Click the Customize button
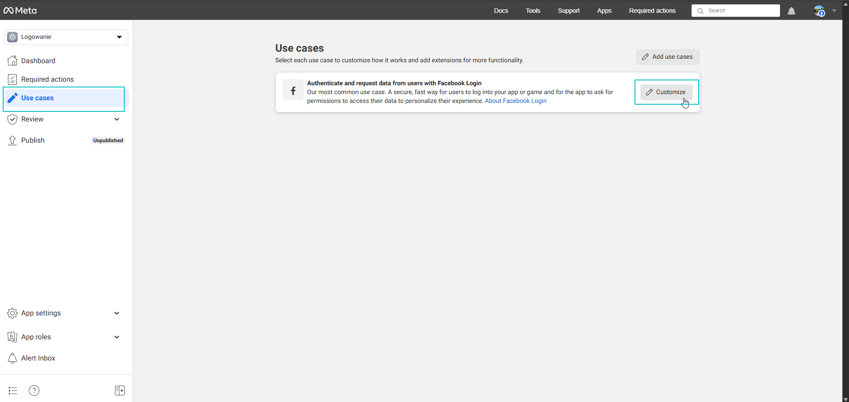849x402 pixels. (666, 92)
